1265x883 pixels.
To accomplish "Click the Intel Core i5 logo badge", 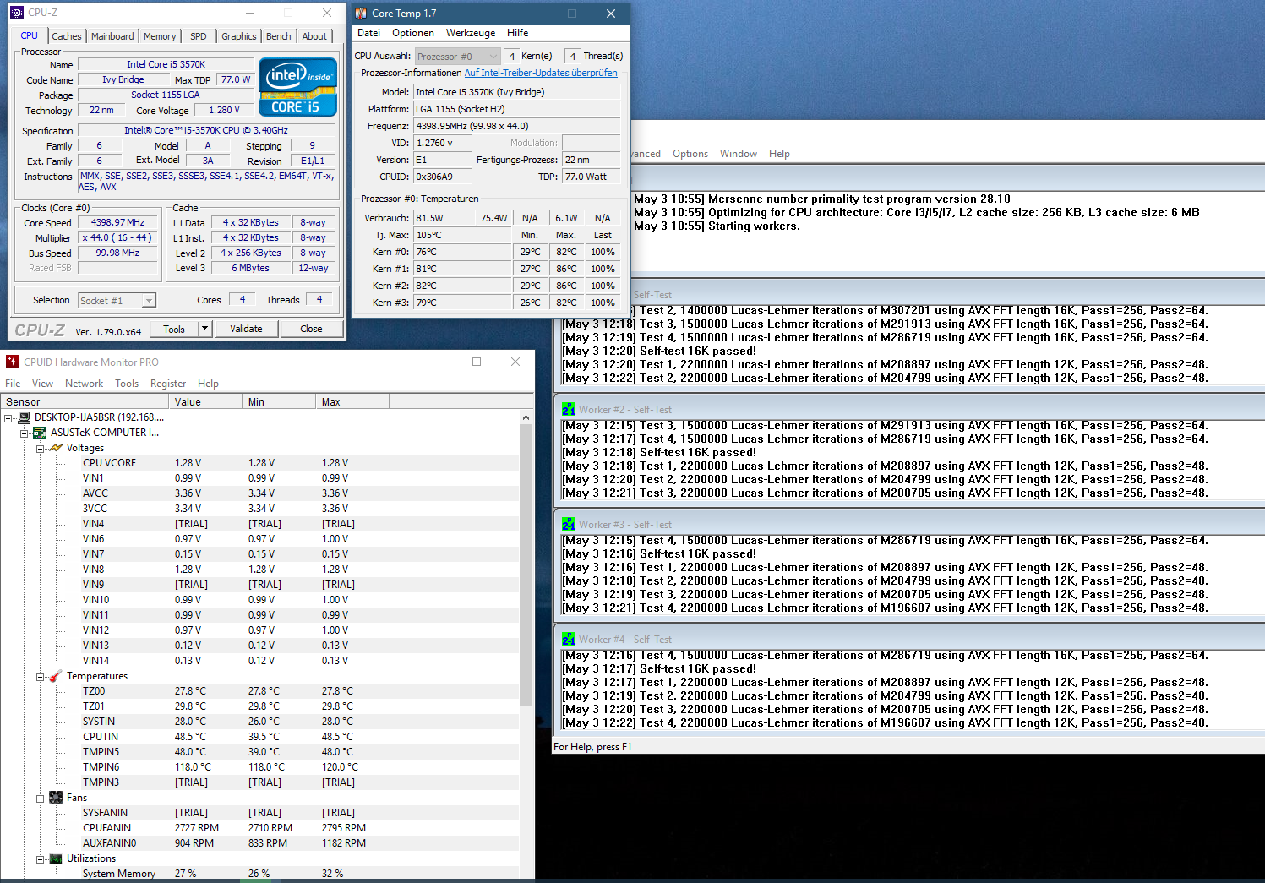I will [297, 87].
